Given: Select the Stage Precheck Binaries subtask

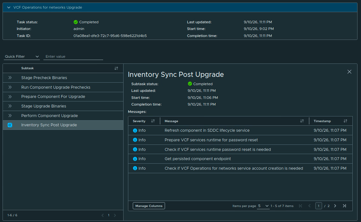Looking at the screenshot, I should coord(63,78).
